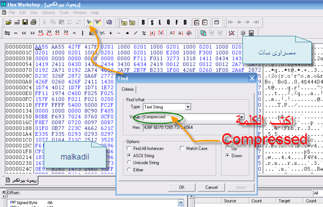Select the Either radio button
The width and height of the screenshot is (323, 207).
click(x=129, y=170)
